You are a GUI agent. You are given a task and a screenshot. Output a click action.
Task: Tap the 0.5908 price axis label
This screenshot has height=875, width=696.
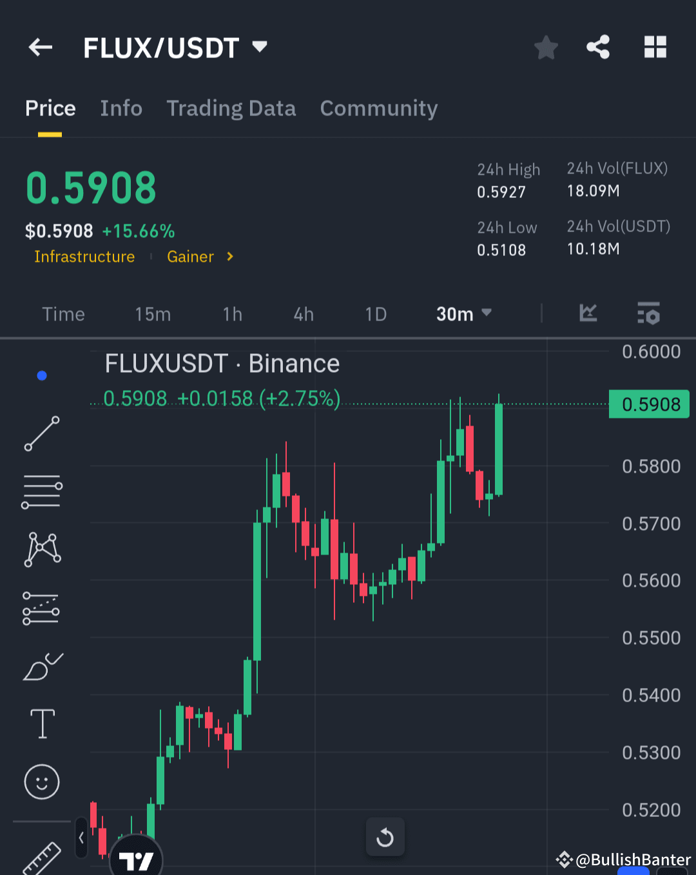click(x=648, y=404)
